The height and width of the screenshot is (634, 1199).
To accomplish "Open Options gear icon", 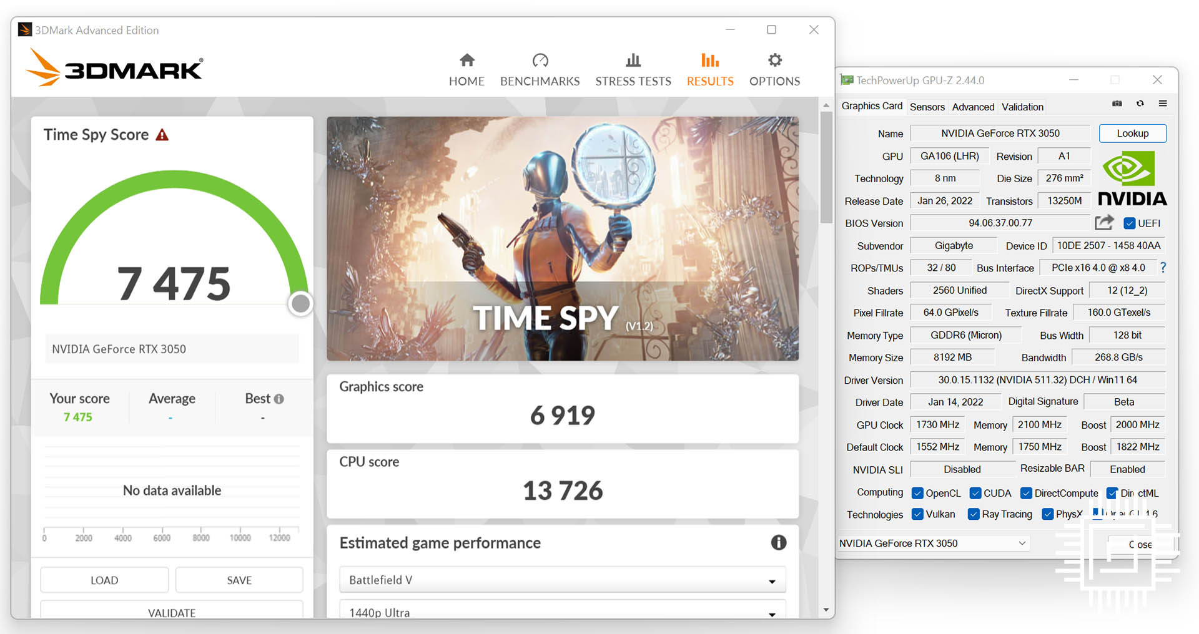I will [x=775, y=60].
